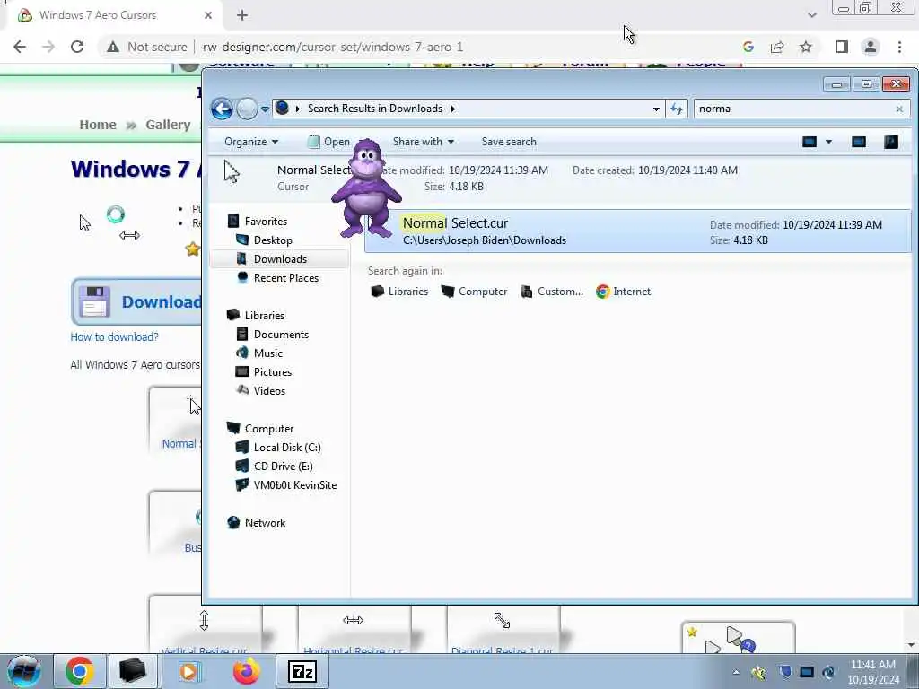Click the Chrome address bar URL

click(333, 47)
